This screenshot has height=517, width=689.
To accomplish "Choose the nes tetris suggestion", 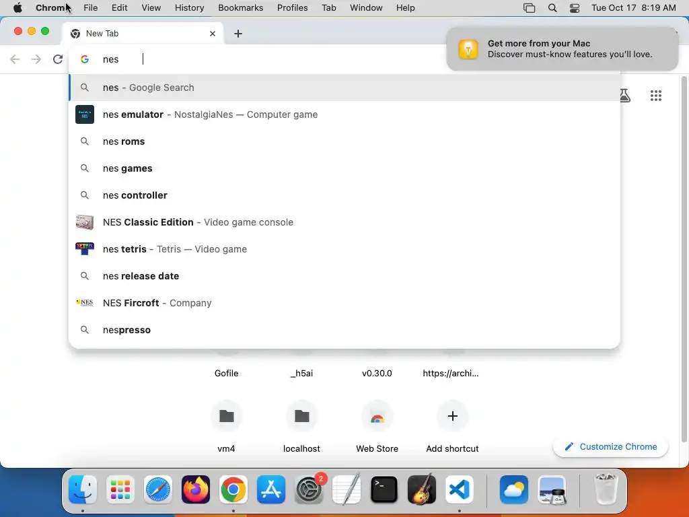I will (344, 249).
